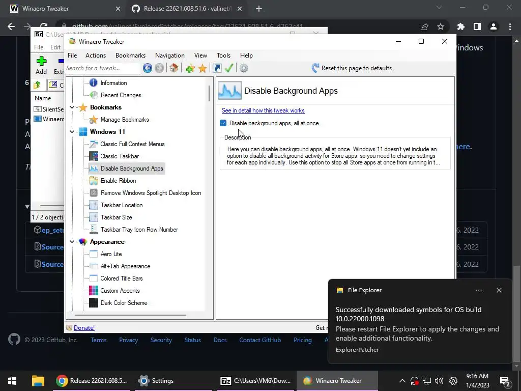This screenshot has height=391, width=521.
Task: Select Disable Background Apps tree item
Action: (132, 169)
